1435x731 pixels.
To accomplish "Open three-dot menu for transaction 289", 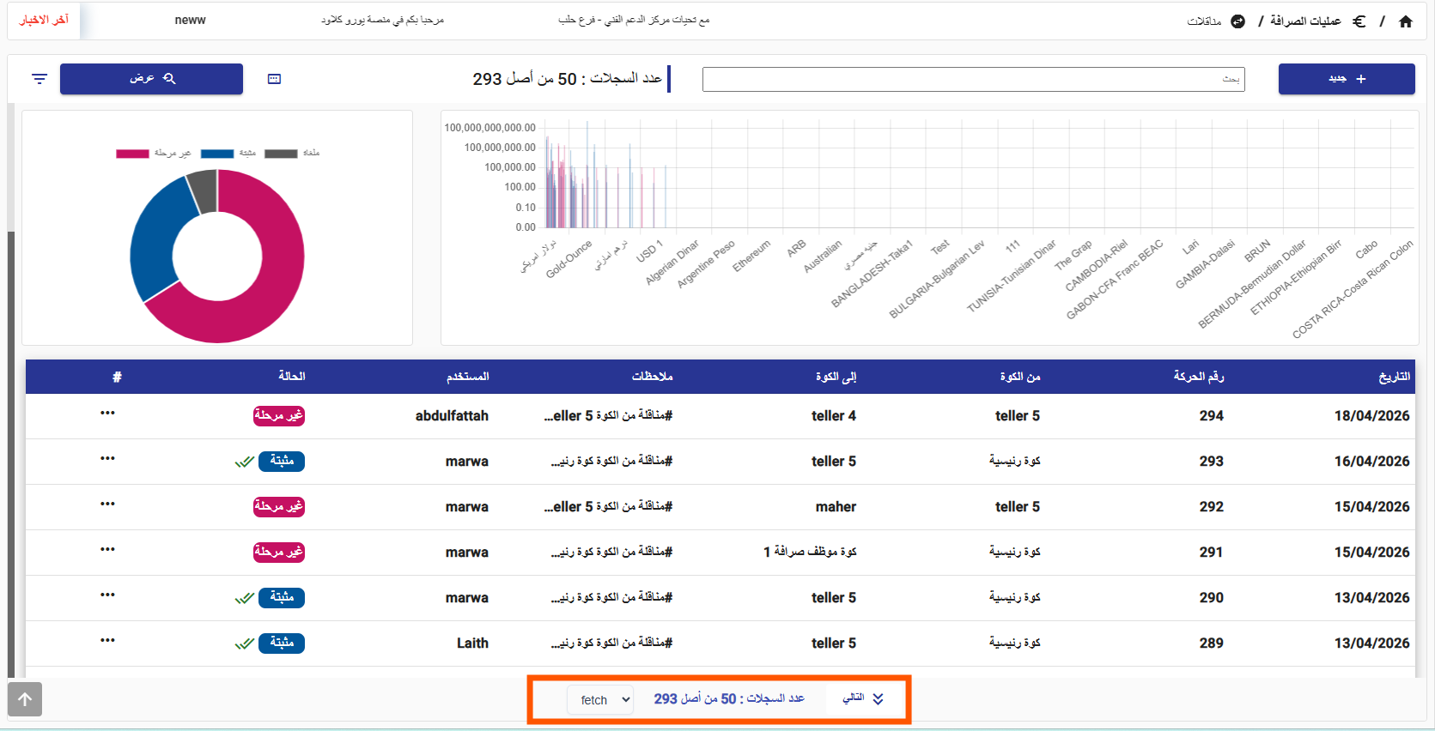I will (x=107, y=641).
